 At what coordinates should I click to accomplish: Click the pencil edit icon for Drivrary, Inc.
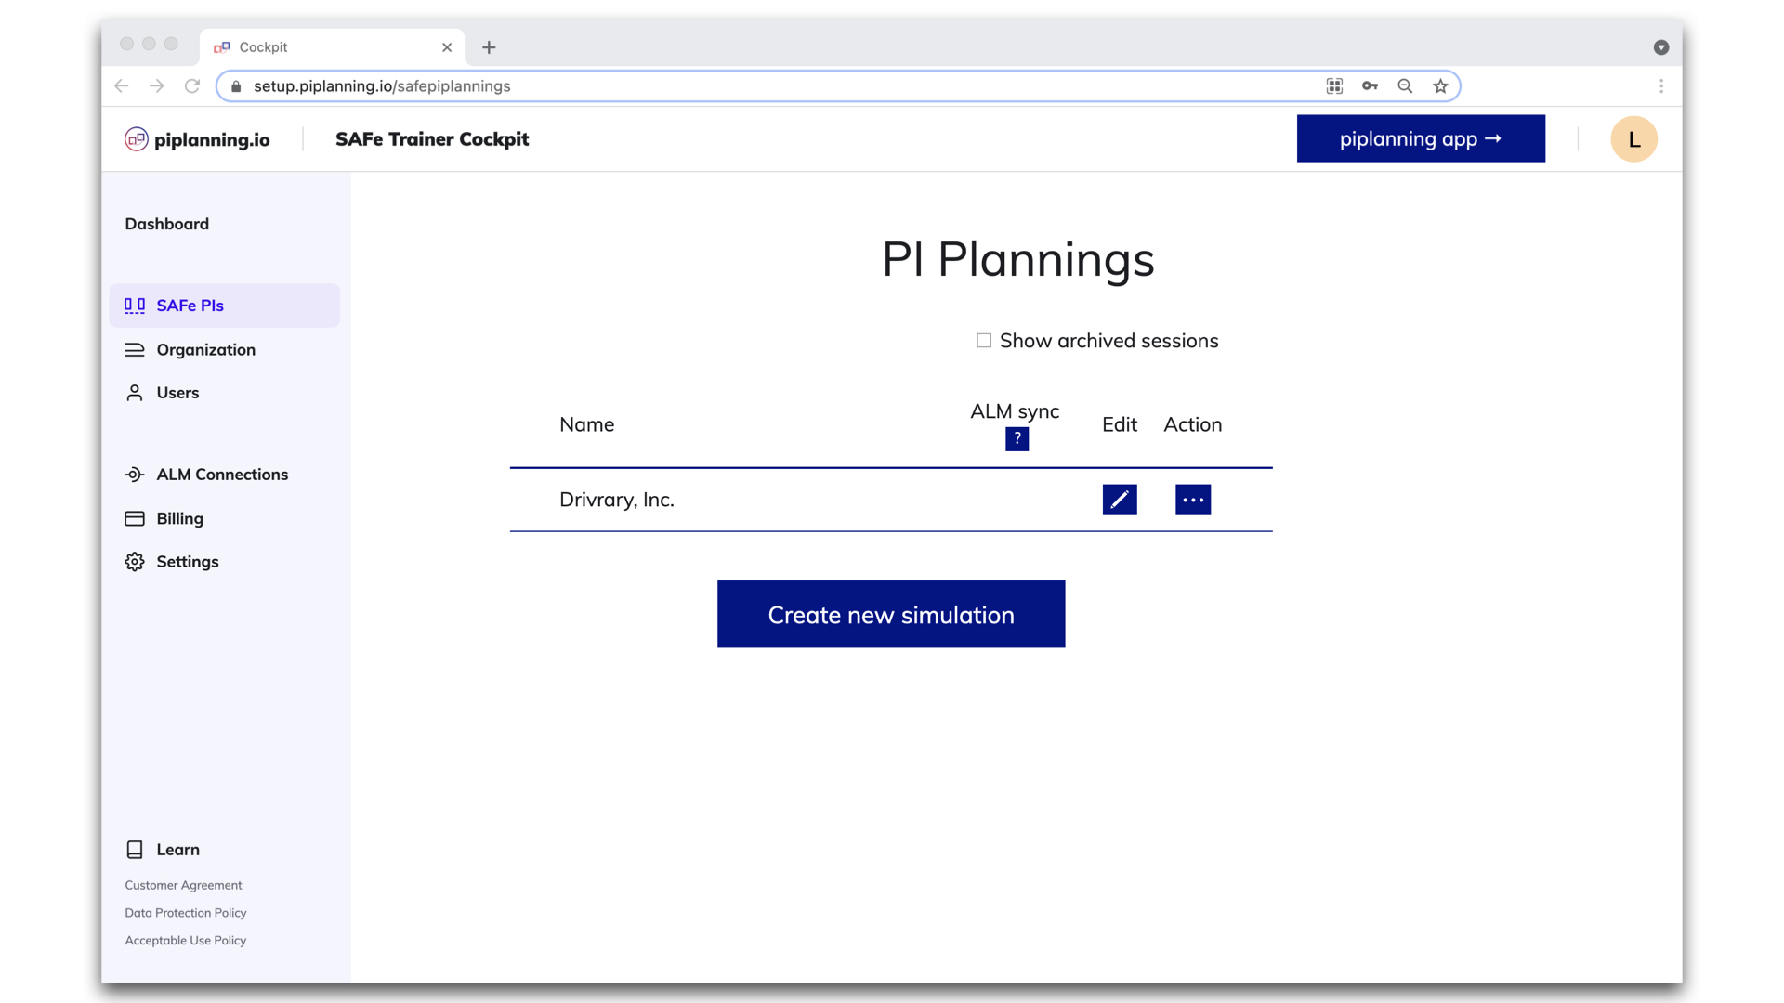point(1120,500)
